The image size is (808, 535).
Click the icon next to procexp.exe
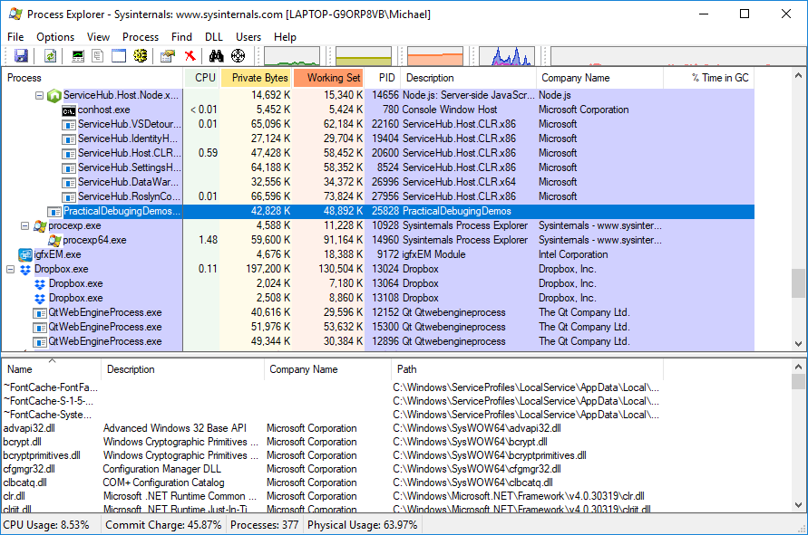[x=40, y=225]
